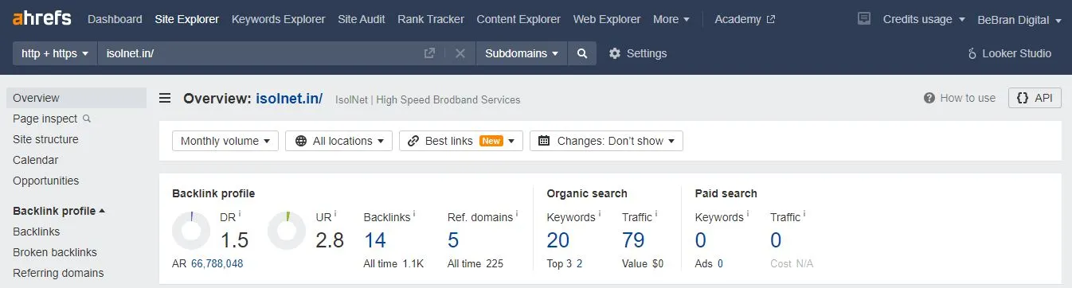1072x288 pixels.
Task: Open the Subdomains mode dropdown
Action: pyautogui.click(x=522, y=53)
